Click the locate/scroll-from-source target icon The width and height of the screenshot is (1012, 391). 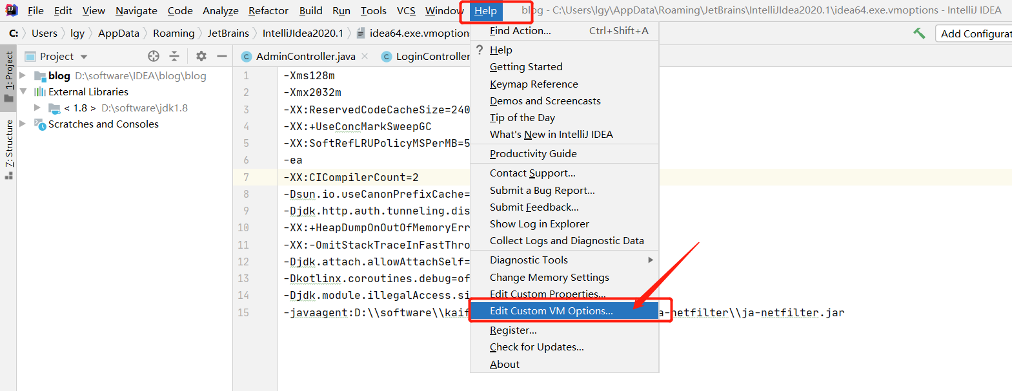[153, 56]
